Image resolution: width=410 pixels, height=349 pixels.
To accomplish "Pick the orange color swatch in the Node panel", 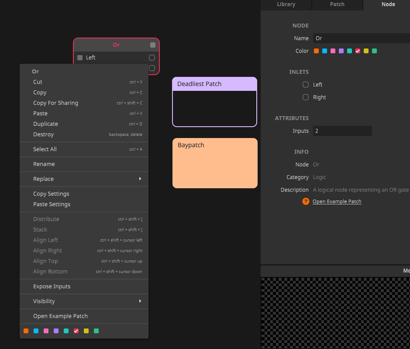I will (316, 51).
